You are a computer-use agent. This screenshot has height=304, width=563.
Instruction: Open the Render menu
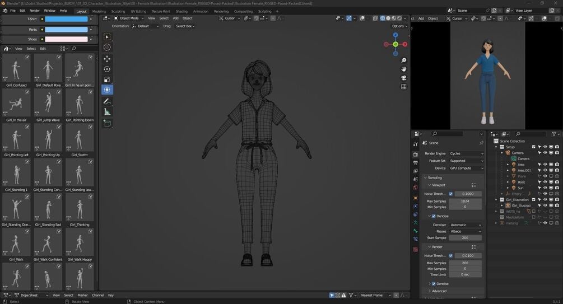(35, 11)
